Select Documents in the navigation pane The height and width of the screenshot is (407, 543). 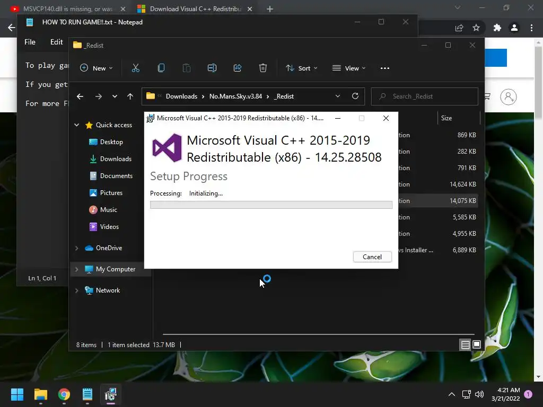click(111, 176)
